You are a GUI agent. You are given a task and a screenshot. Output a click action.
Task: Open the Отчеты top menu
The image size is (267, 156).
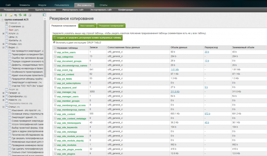click(x=103, y=5)
